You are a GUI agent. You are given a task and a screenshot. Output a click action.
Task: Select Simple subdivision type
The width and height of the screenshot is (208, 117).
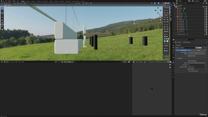coord(199,50)
